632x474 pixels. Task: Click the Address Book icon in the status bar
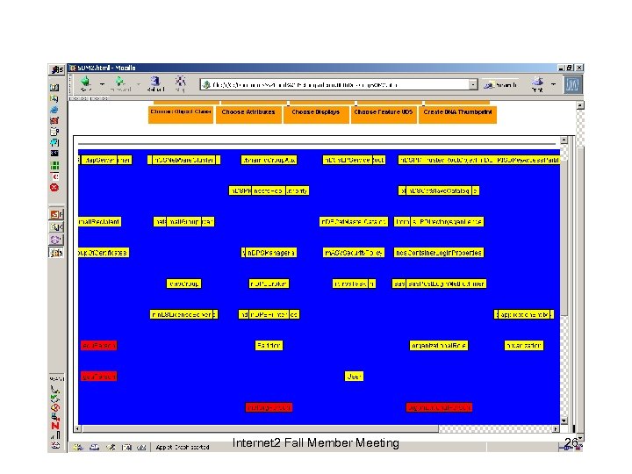tap(126, 447)
